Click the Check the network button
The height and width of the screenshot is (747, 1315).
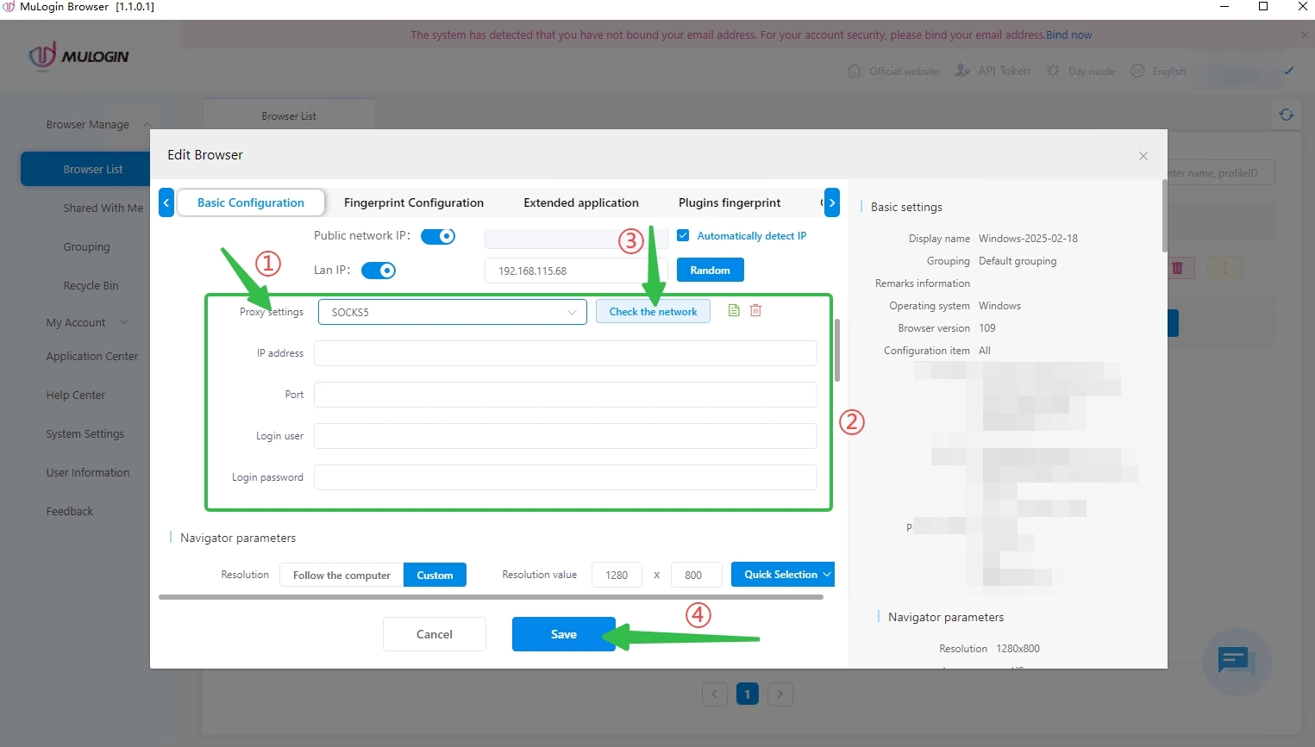[x=653, y=312]
